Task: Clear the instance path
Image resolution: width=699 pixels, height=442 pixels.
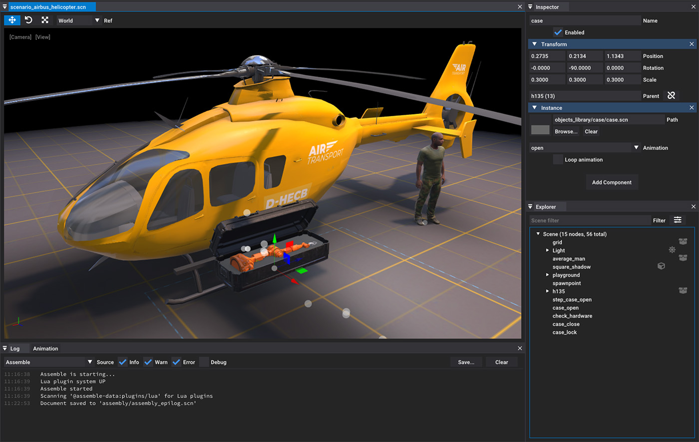Action: tap(591, 131)
